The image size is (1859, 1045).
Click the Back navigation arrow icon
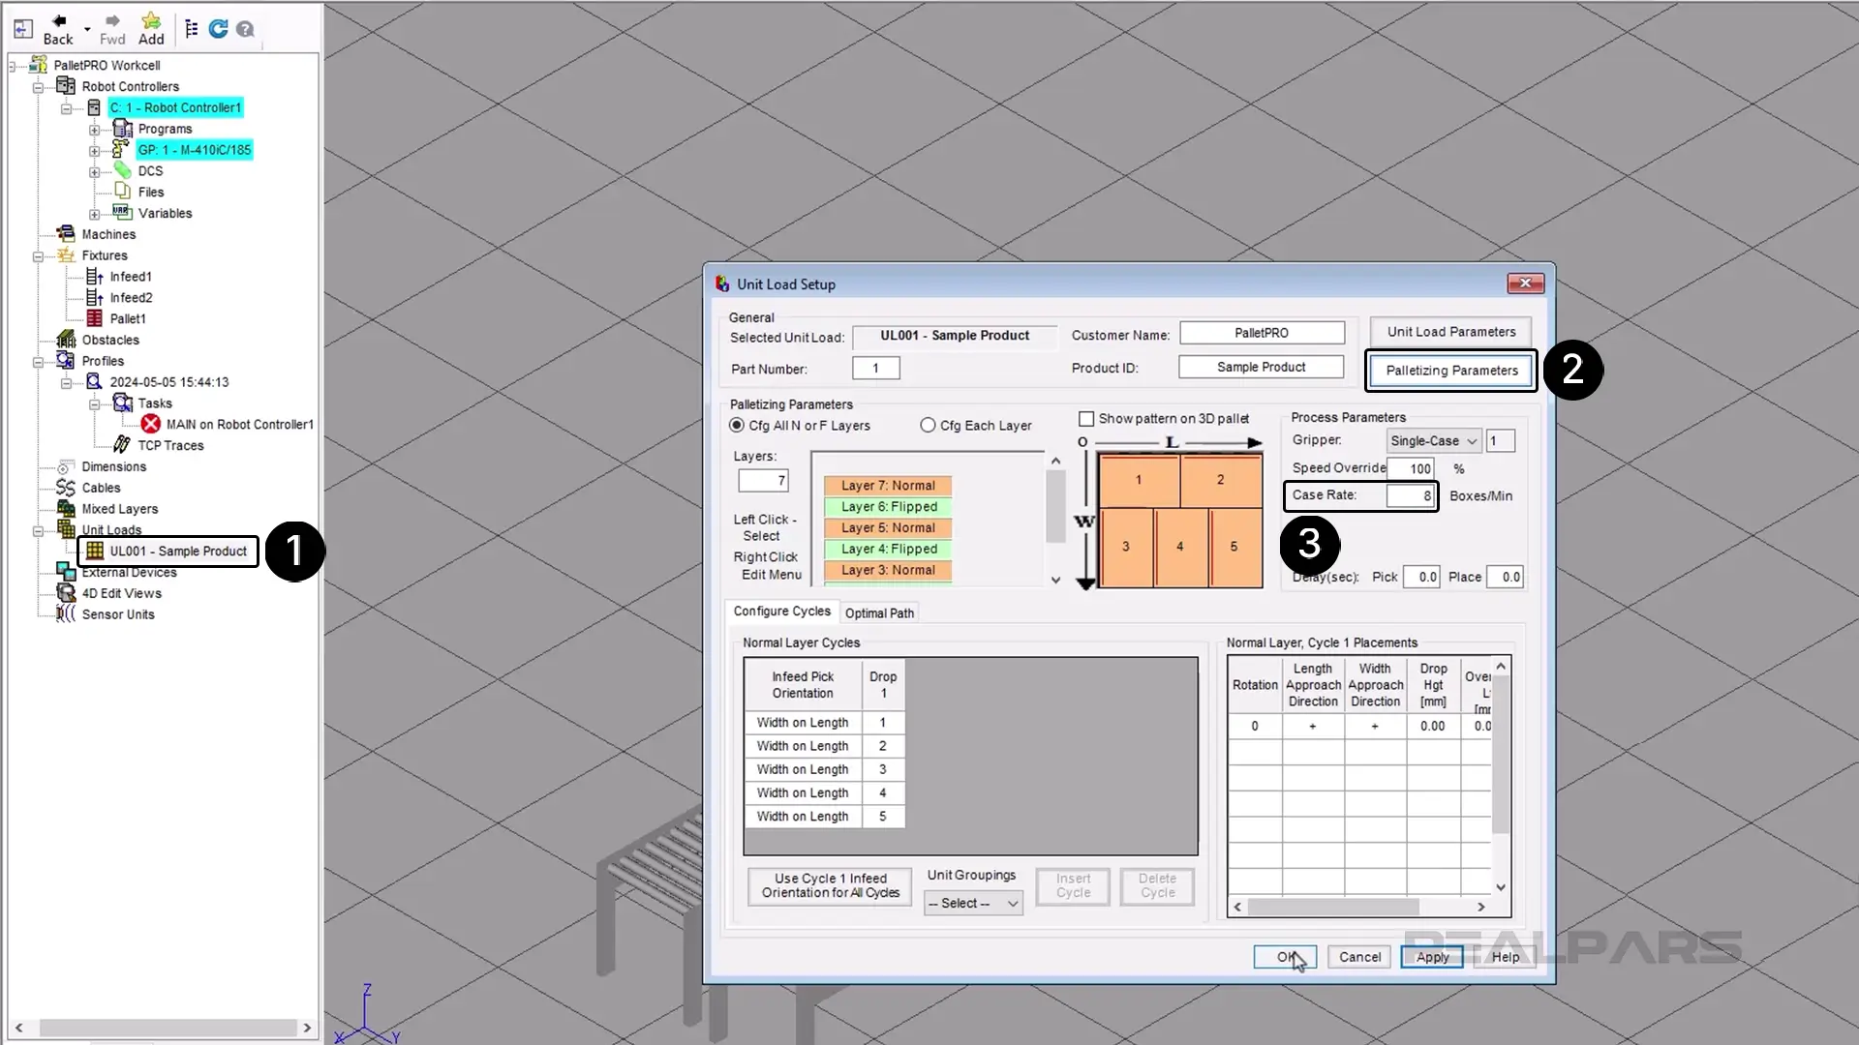click(x=59, y=20)
